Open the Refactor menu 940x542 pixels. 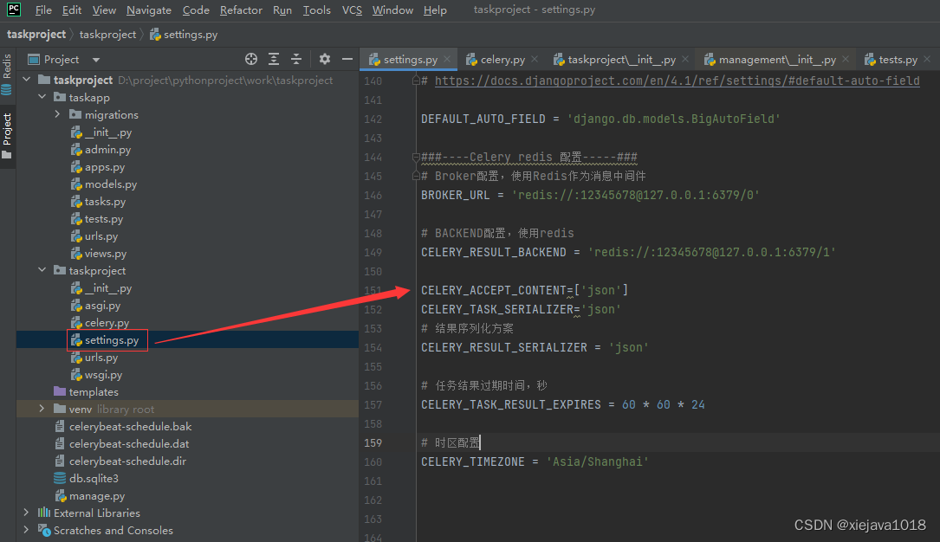coord(241,10)
